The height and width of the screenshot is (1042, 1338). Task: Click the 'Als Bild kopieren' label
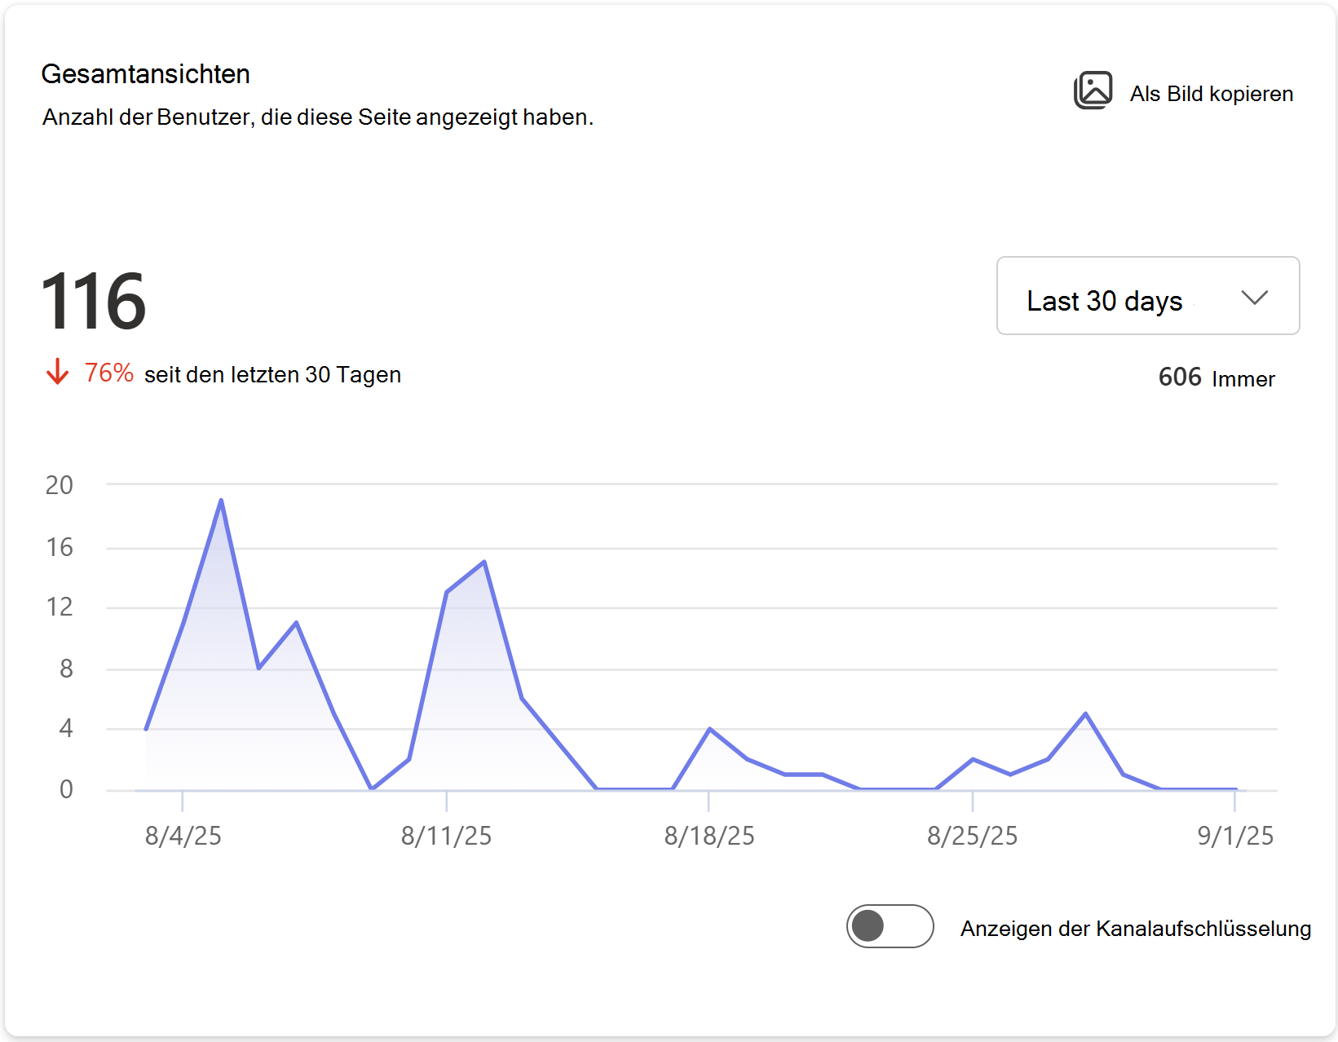point(1211,94)
